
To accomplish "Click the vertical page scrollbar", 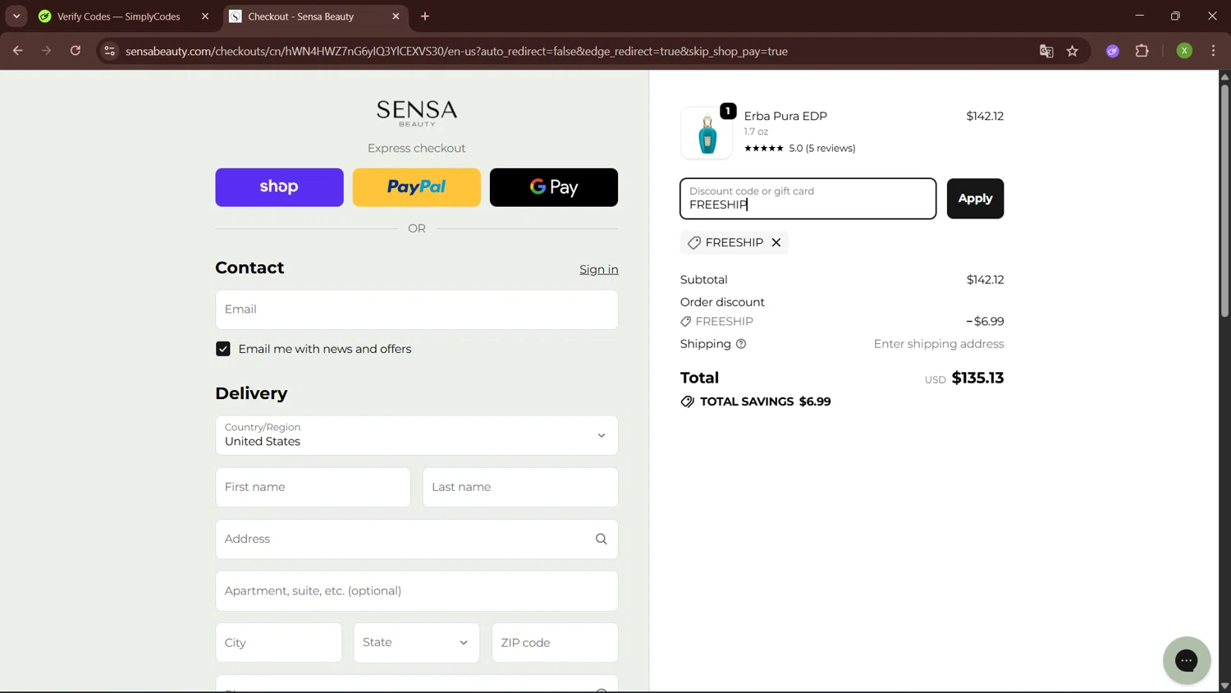I will click(1224, 200).
